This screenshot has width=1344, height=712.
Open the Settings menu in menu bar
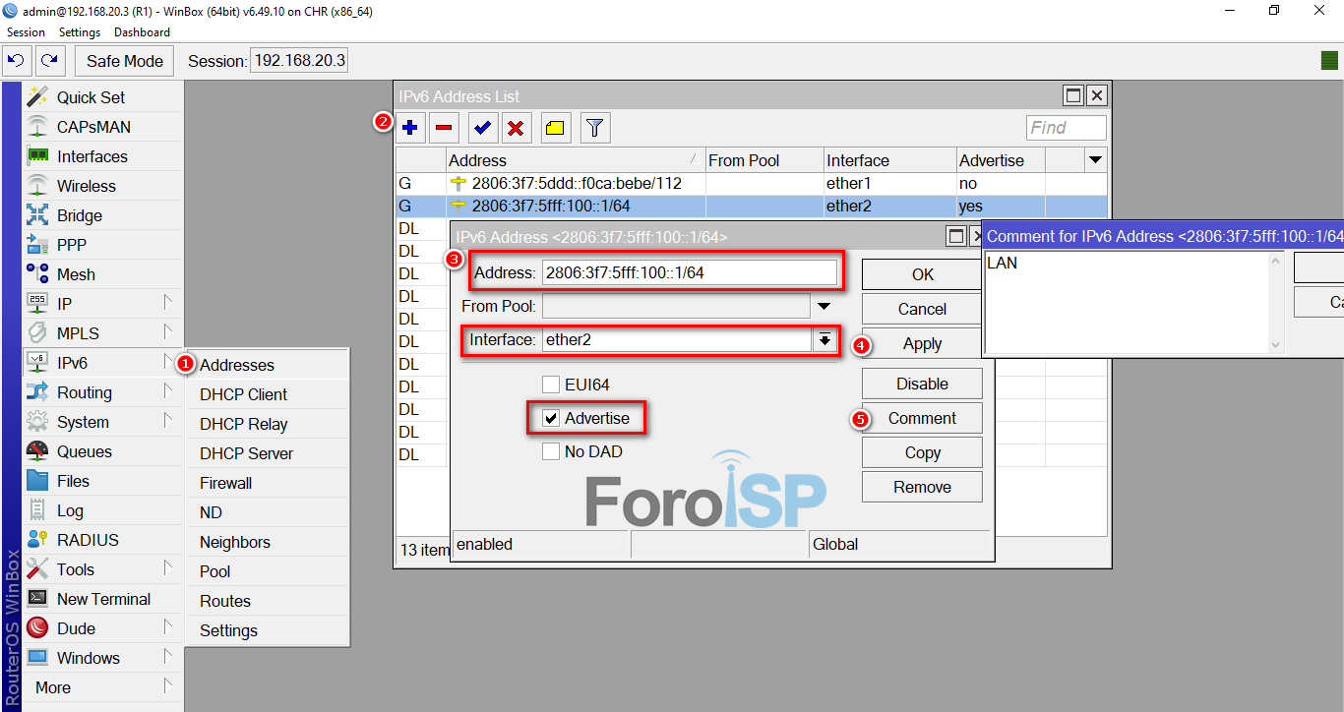(80, 32)
